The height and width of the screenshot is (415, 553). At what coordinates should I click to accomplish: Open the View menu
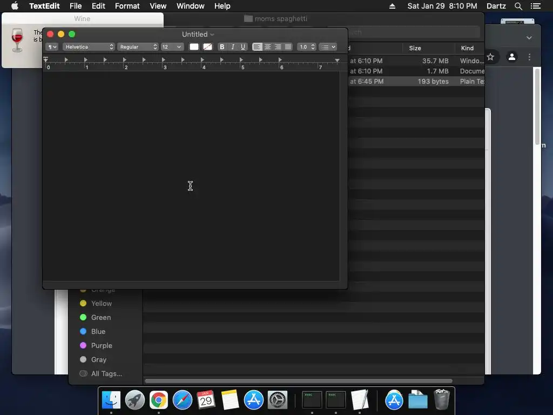[x=158, y=6]
